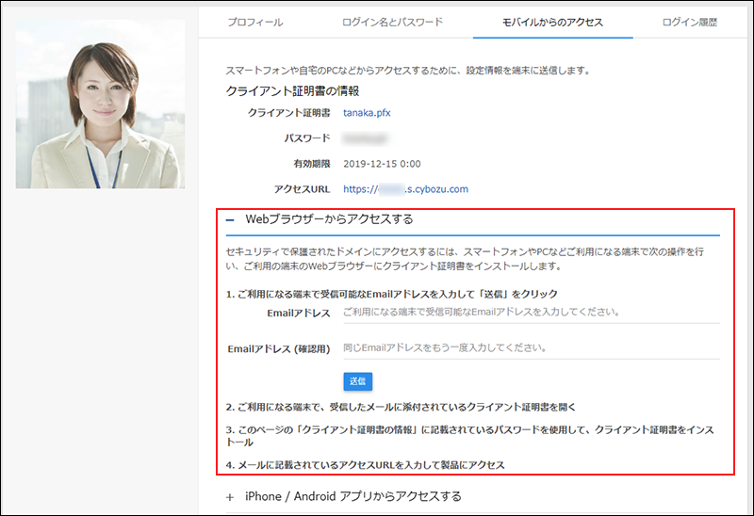Click the 有効期限 label

click(312, 164)
